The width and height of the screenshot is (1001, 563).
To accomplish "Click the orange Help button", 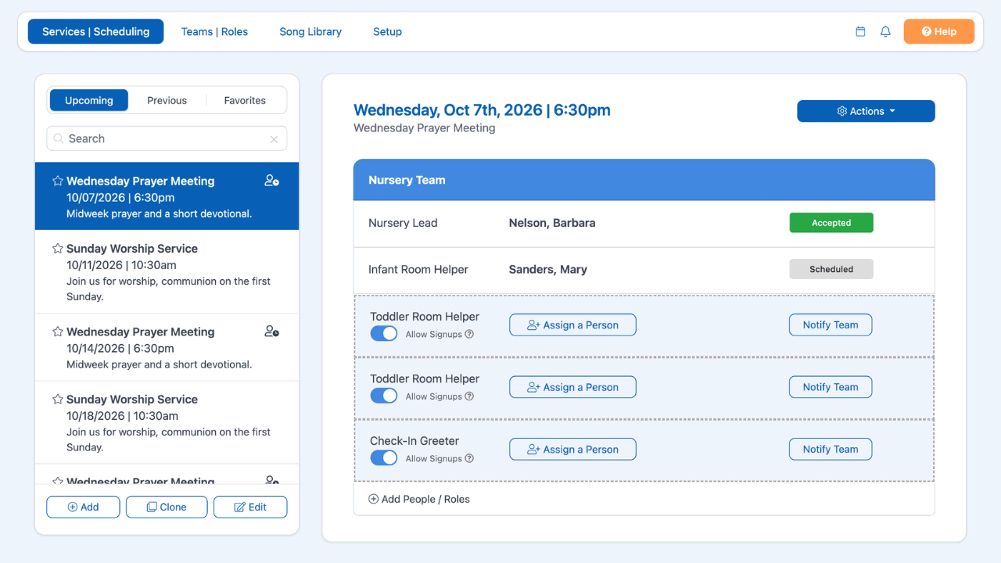I will click(x=939, y=32).
